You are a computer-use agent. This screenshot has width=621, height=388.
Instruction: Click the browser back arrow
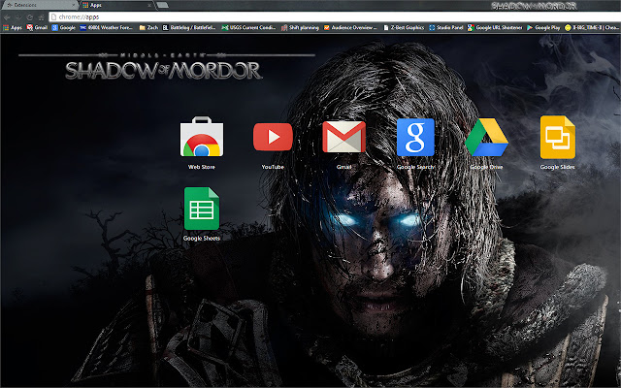[x=8, y=16]
